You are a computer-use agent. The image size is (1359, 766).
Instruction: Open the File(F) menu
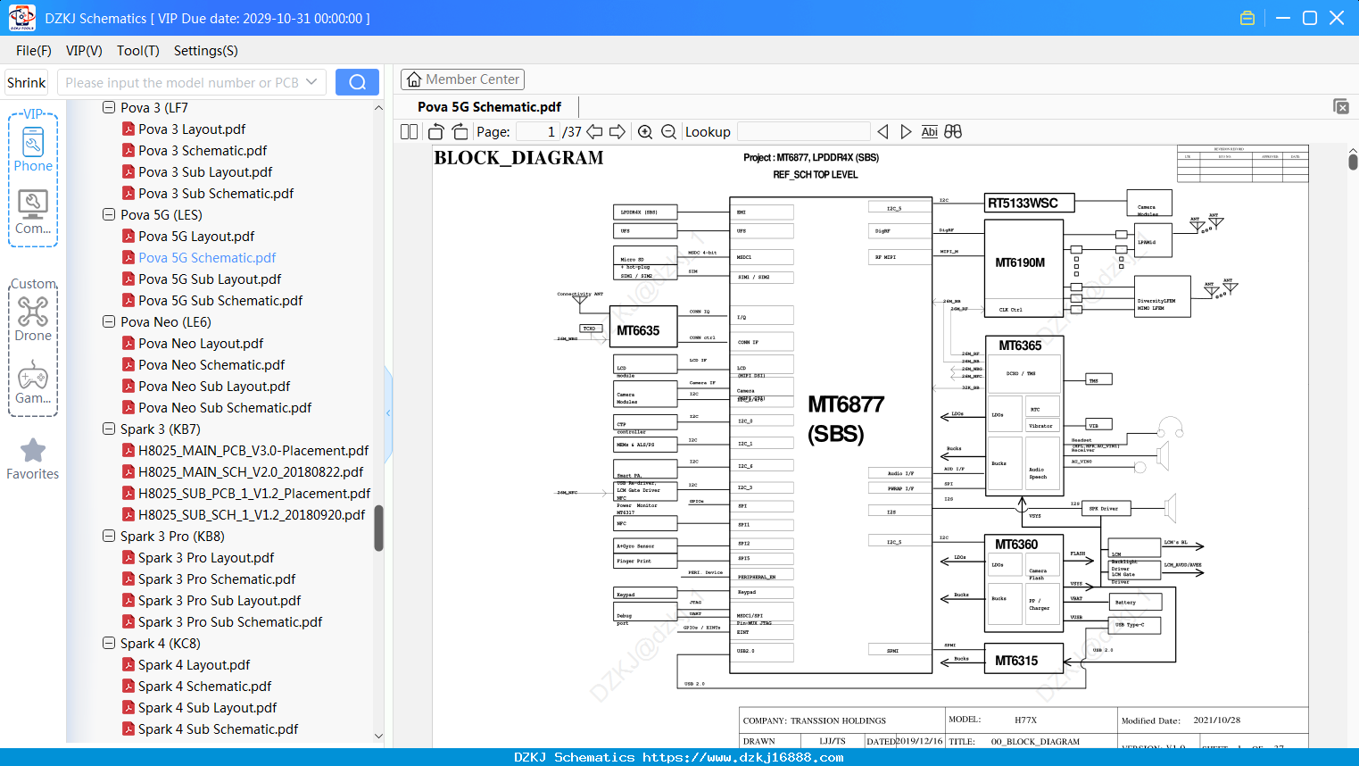tap(34, 51)
